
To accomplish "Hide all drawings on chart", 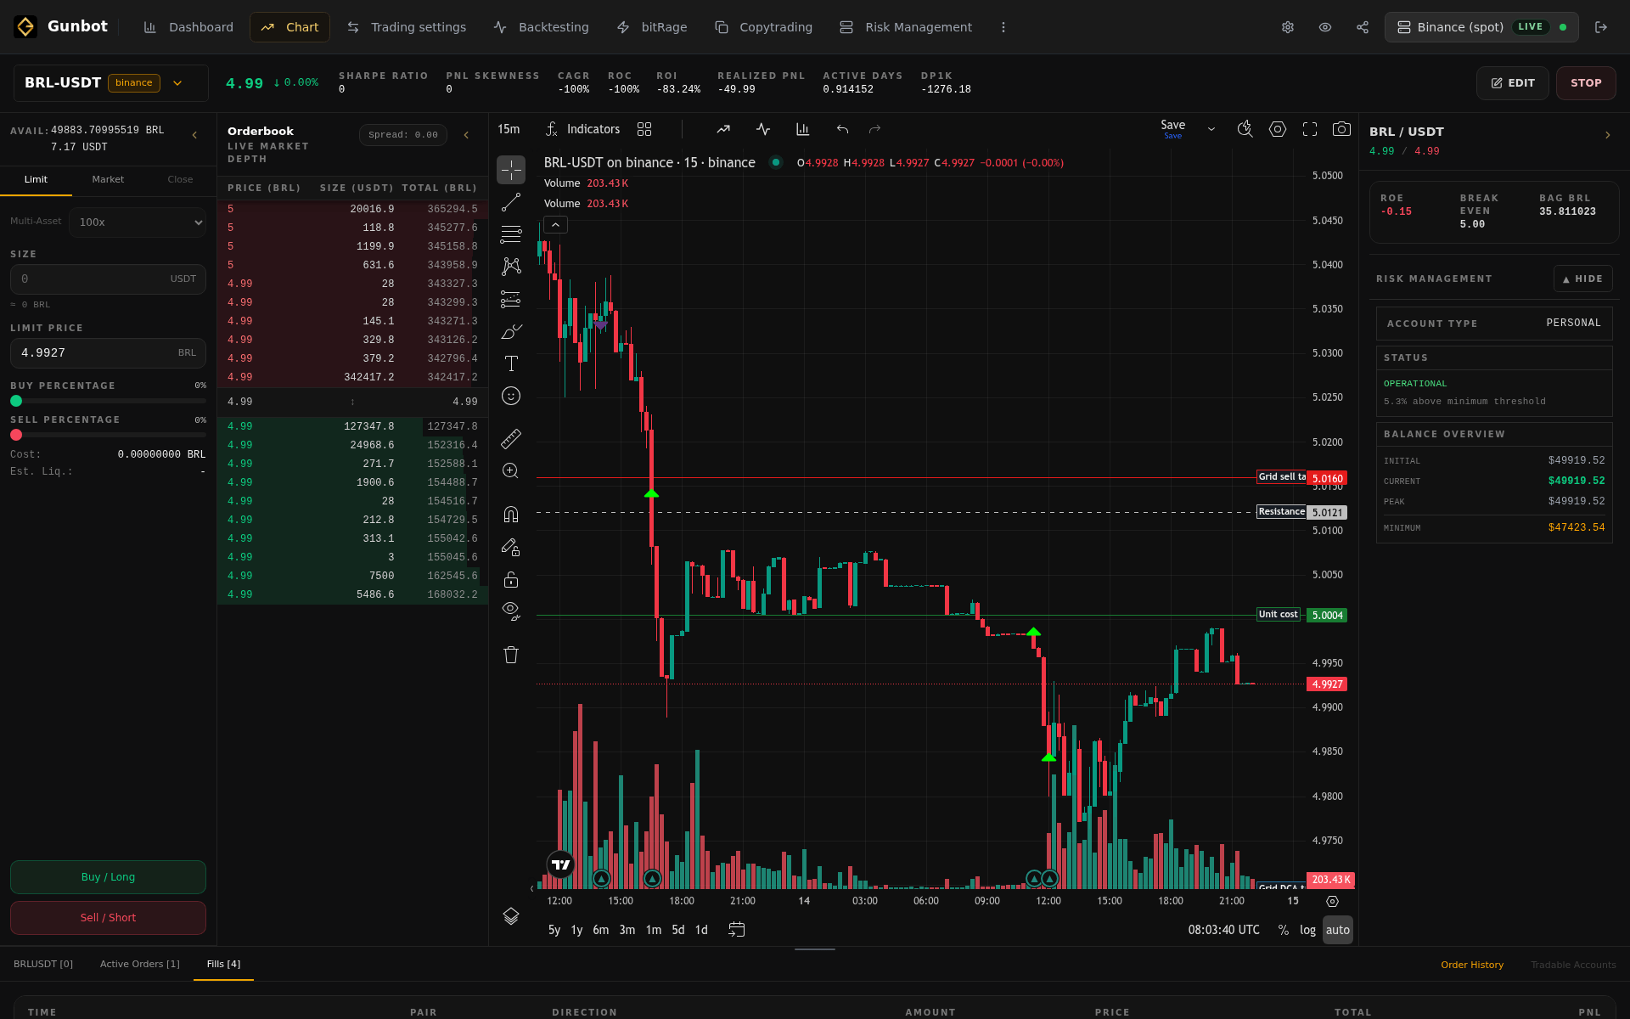I will click(511, 611).
